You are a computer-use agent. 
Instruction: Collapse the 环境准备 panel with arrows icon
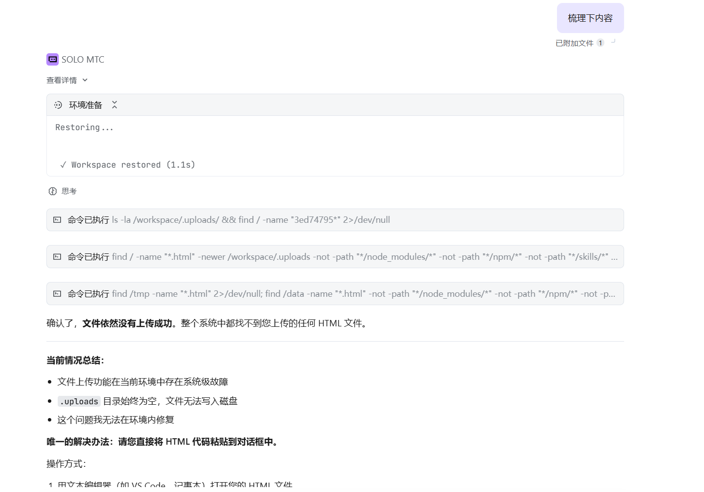pyautogui.click(x=114, y=105)
